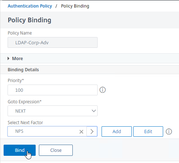Screen dimensions: 179x163
Task: Select the Binding Details section header
Action: tap(23, 70)
